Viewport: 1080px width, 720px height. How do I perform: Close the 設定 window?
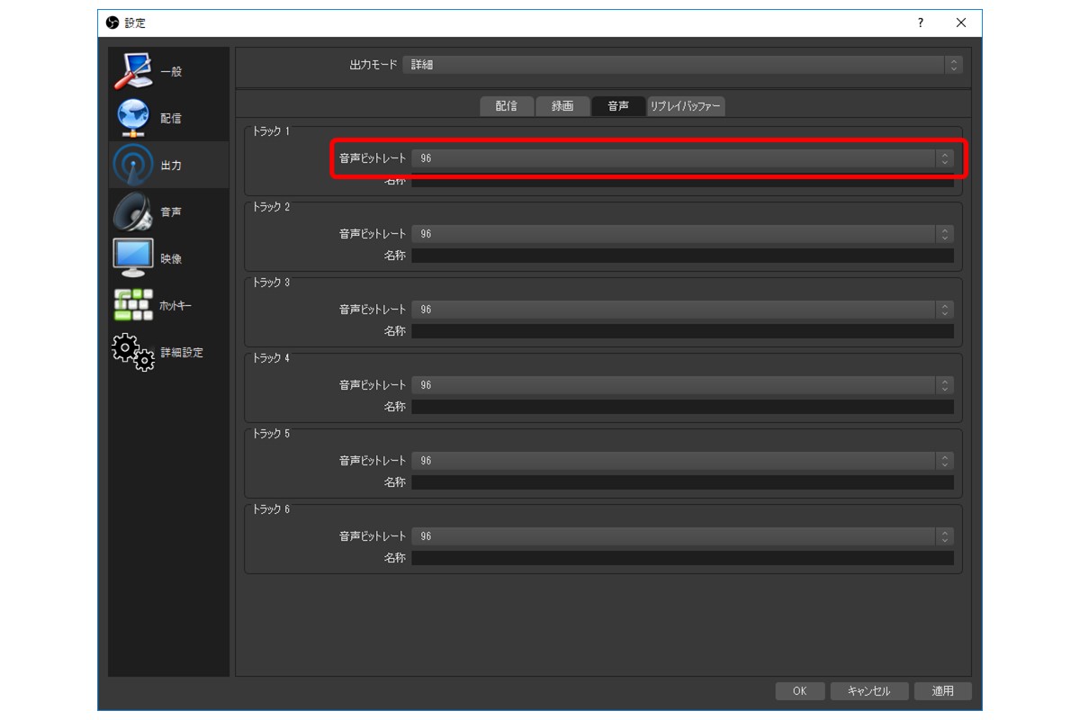pyautogui.click(x=961, y=22)
